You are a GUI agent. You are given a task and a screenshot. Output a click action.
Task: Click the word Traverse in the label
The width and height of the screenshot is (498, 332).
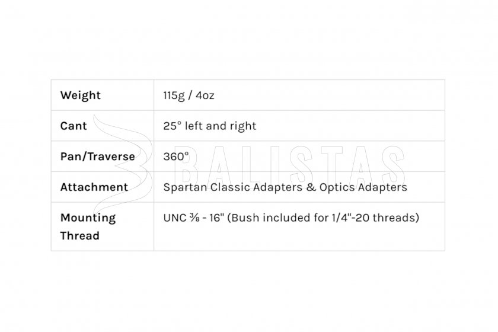tap(111, 157)
